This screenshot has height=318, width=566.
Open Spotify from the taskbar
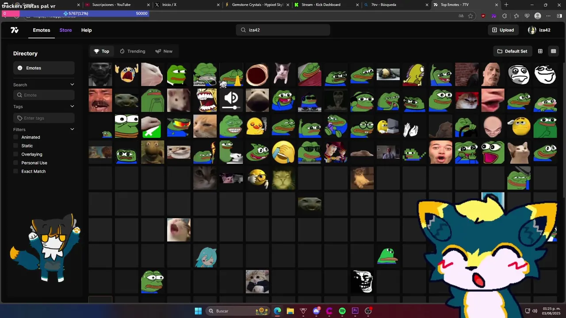pos(342,311)
